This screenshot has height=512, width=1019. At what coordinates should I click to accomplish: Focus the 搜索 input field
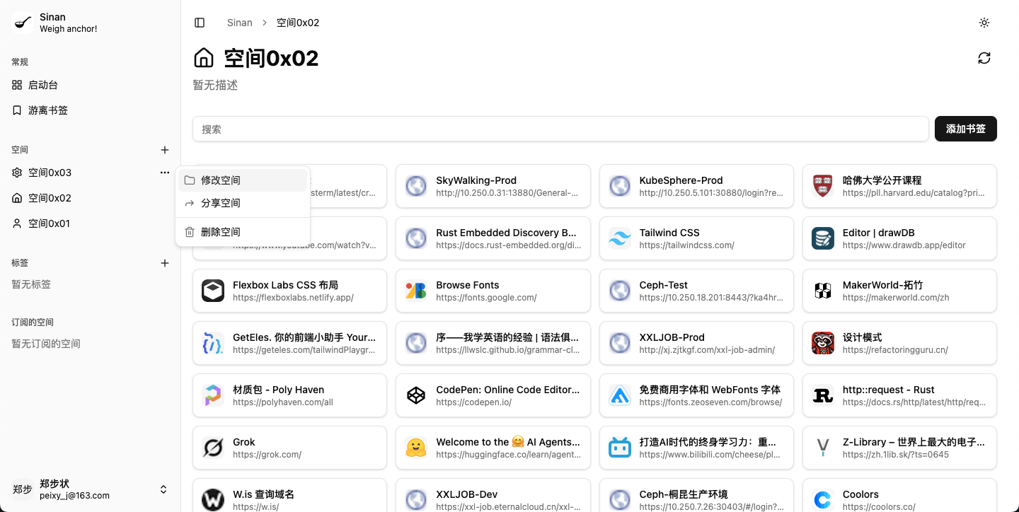[560, 129]
